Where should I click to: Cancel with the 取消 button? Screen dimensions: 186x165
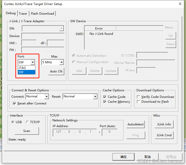[x=148, y=157]
